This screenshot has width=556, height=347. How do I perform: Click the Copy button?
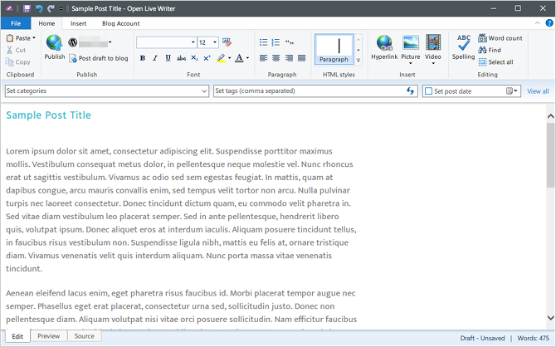[17, 62]
